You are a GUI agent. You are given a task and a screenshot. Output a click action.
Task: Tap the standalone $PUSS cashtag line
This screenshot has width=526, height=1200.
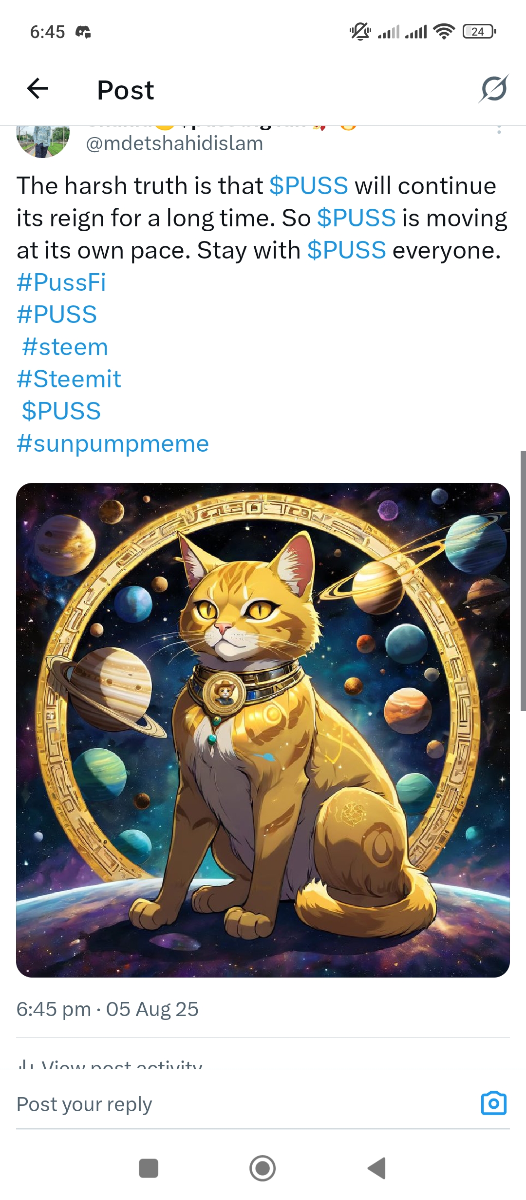tap(61, 411)
